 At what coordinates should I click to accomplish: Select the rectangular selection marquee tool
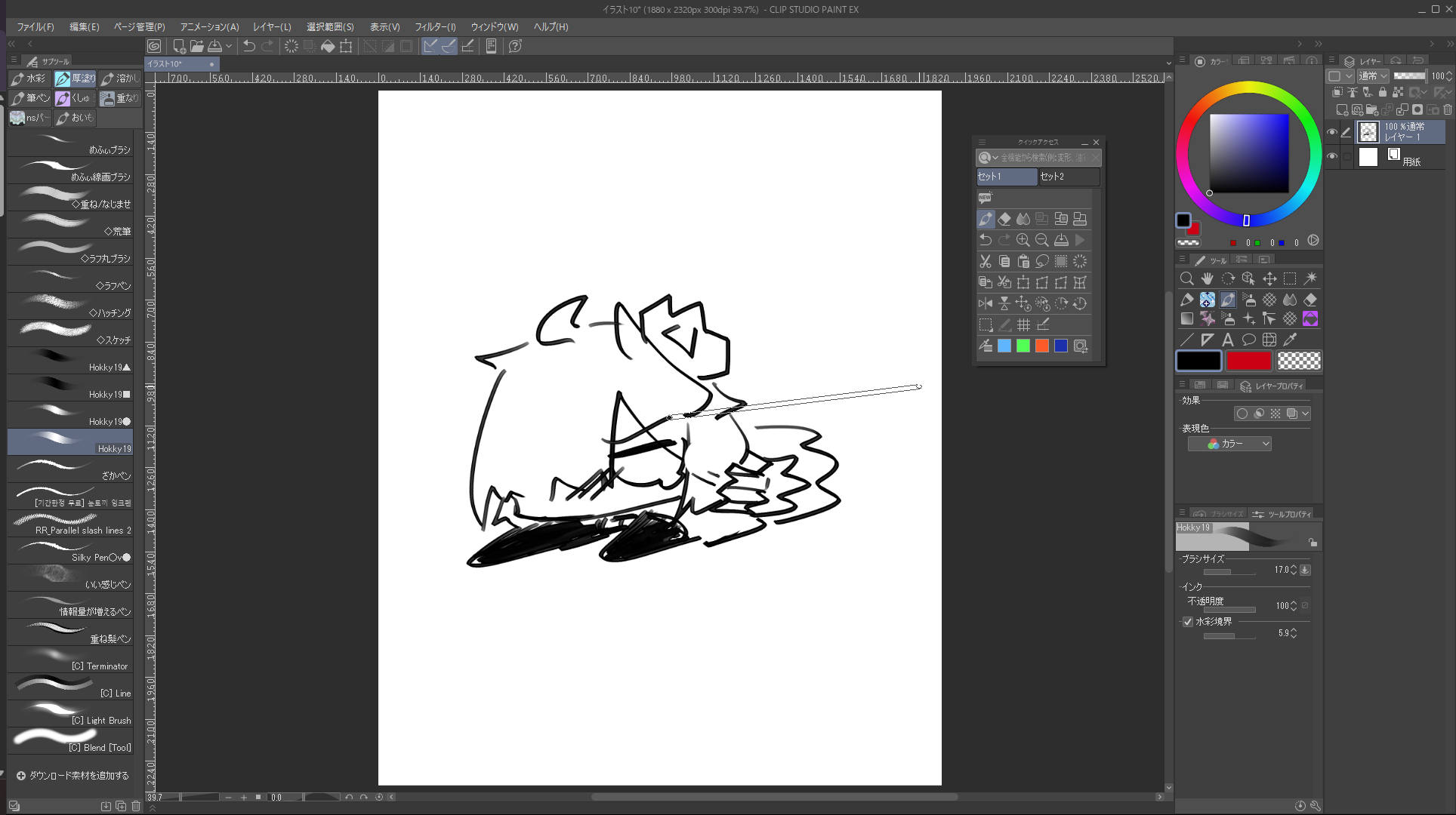click(1290, 278)
